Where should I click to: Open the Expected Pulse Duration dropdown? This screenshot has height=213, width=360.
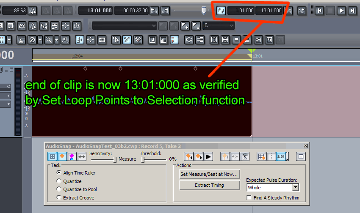tap(295, 187)
